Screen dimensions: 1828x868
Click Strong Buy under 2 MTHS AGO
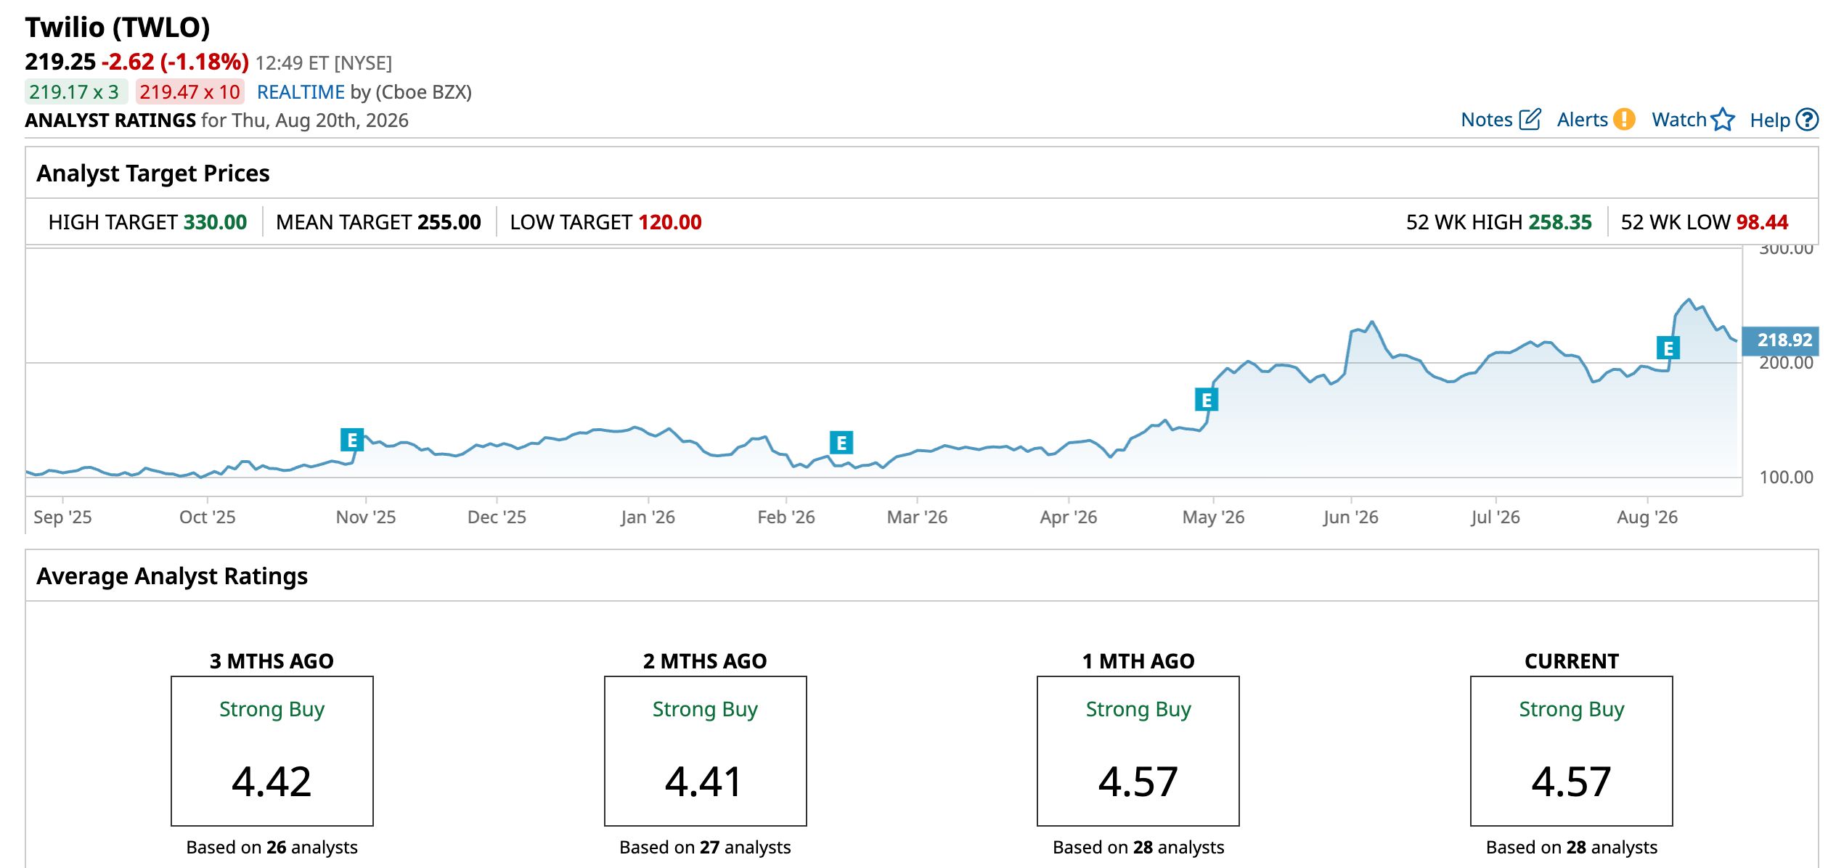(x=705, y=709)
